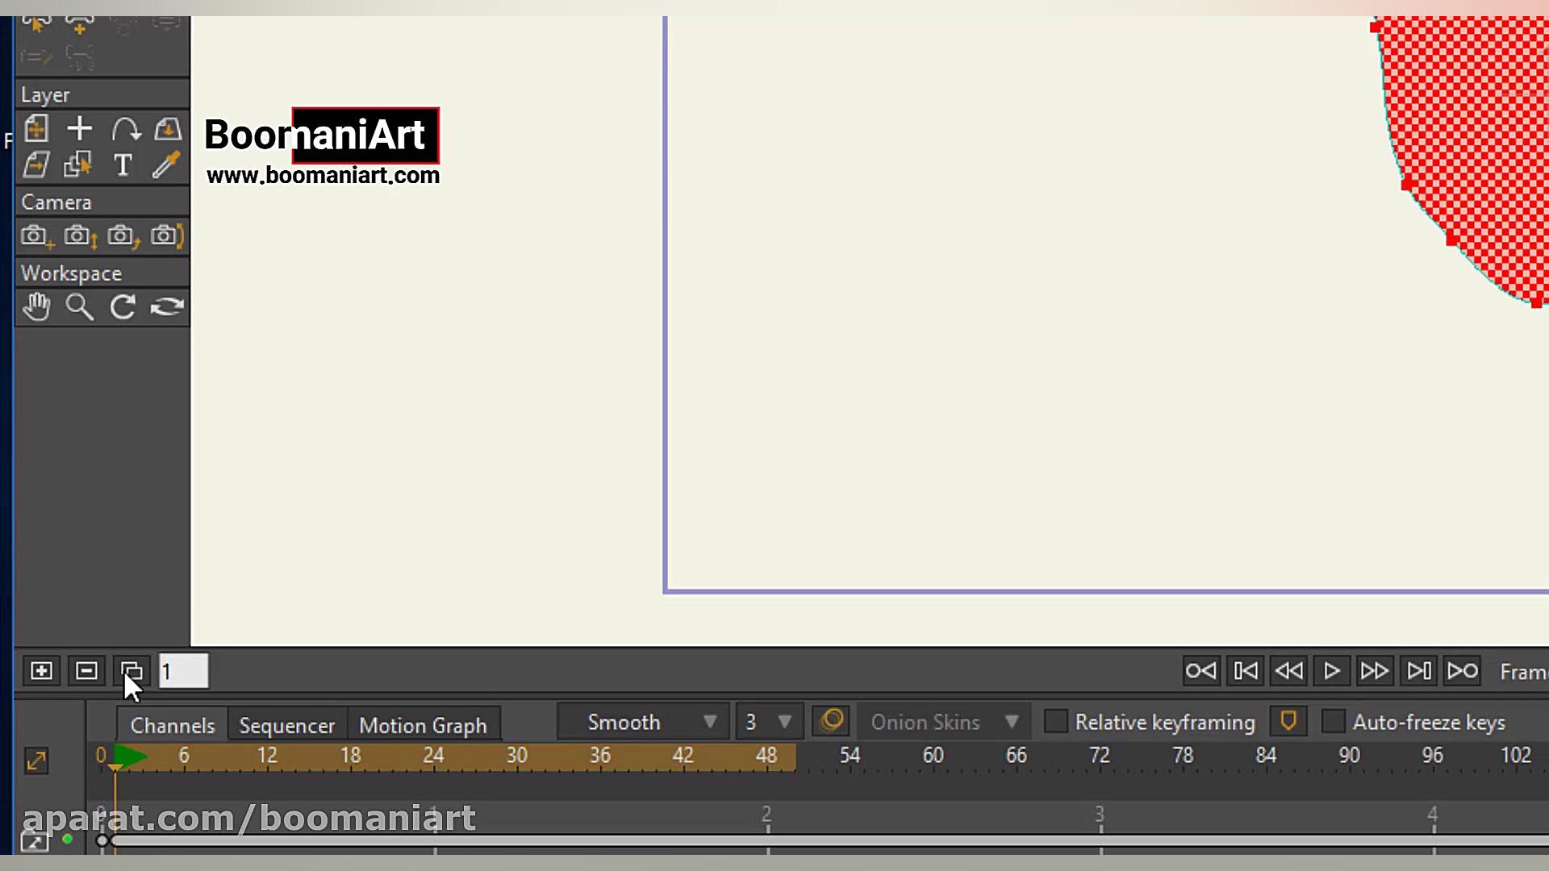Click the Reset workspace view icon

(167, 306)
